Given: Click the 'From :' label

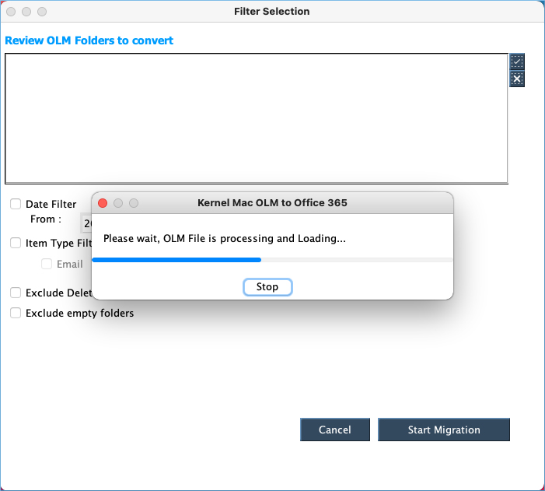Looking at the screenshot, I should click(x=46, y=219).
